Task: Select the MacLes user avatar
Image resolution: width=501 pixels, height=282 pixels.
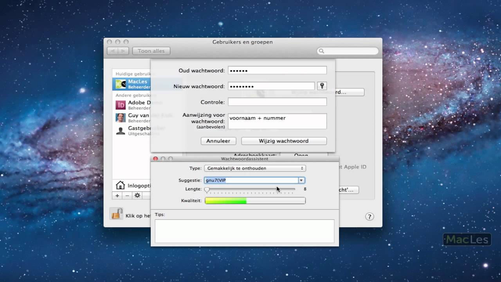Action: tap(121, 84)
